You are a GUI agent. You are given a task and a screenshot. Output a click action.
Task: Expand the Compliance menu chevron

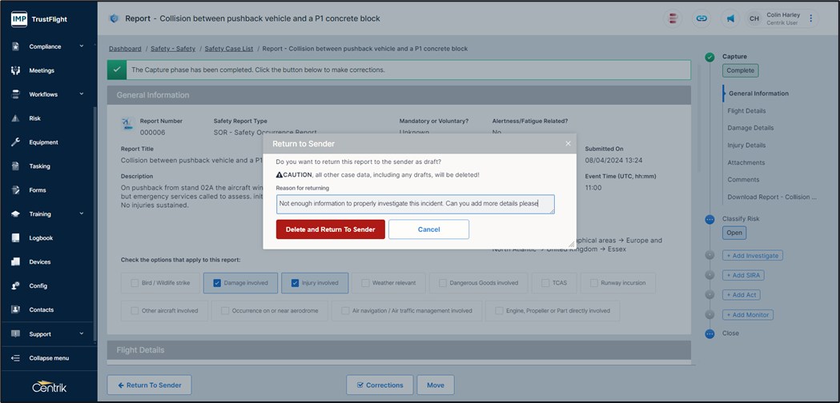click(x=82, y=46)
